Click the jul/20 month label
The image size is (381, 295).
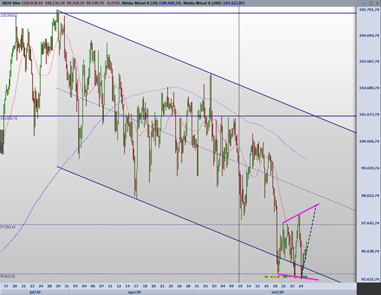point(35,292)
